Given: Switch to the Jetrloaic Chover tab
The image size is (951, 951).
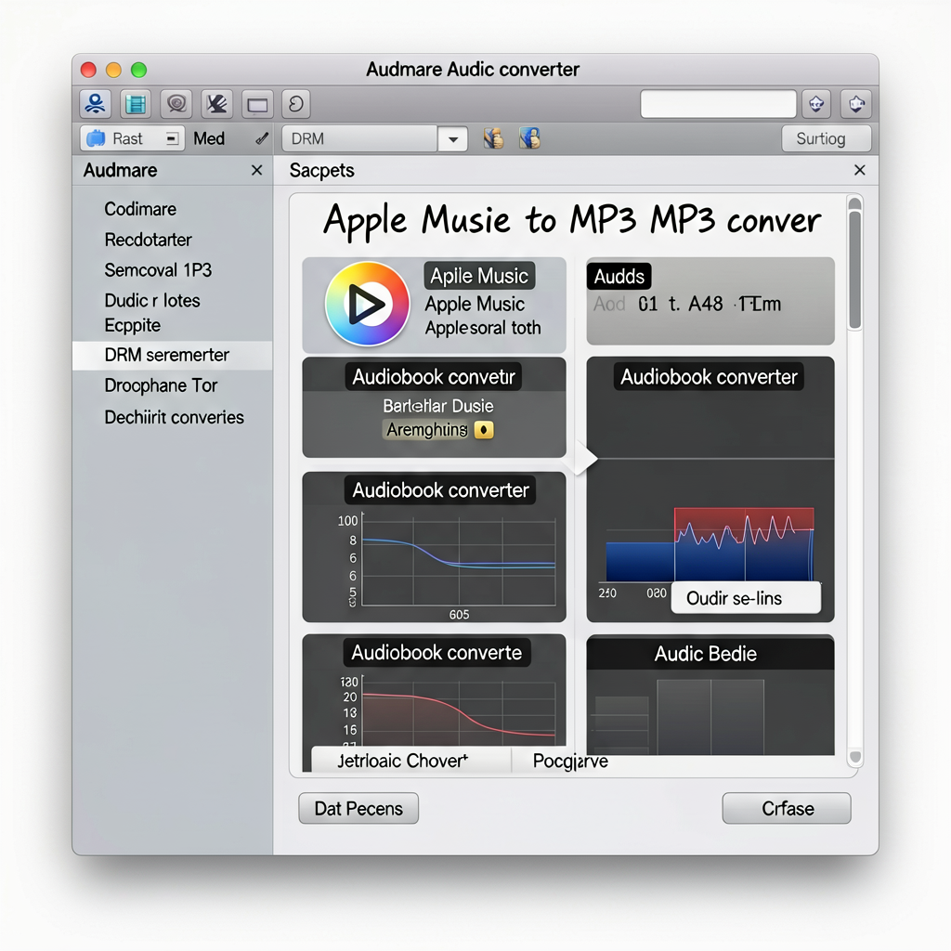Looking at the screenshot, I should coord(410,761).
